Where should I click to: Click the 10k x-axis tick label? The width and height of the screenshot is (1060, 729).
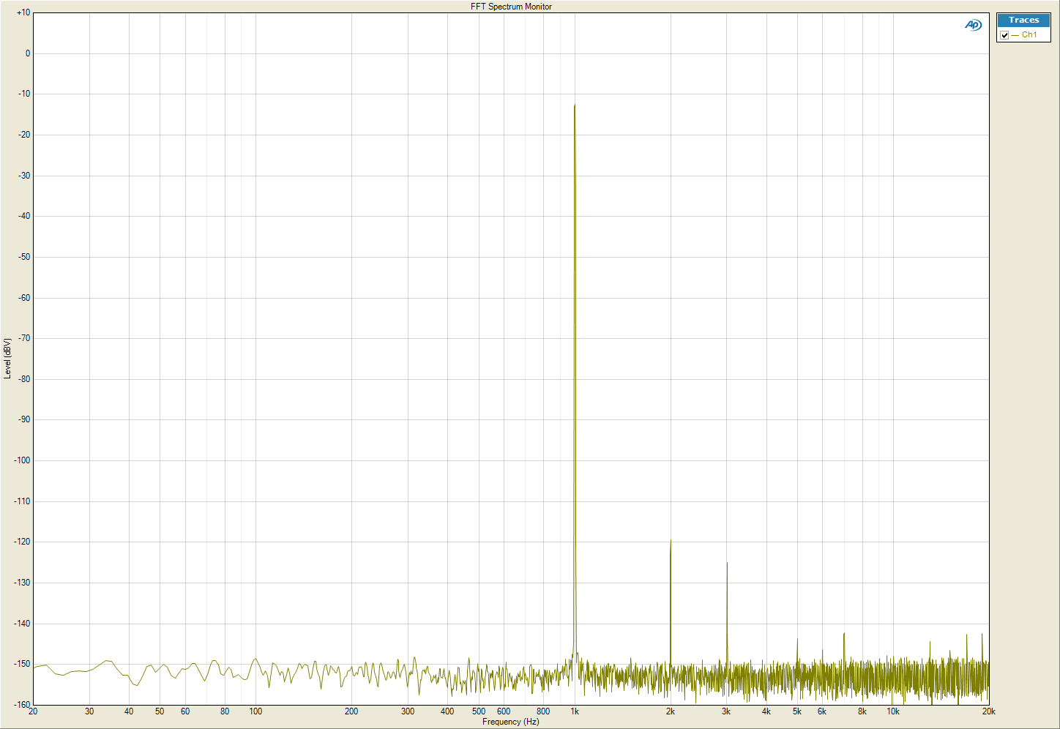[893, 711]
